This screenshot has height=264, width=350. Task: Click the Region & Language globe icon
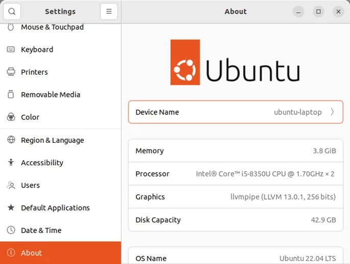pos(11,140)
